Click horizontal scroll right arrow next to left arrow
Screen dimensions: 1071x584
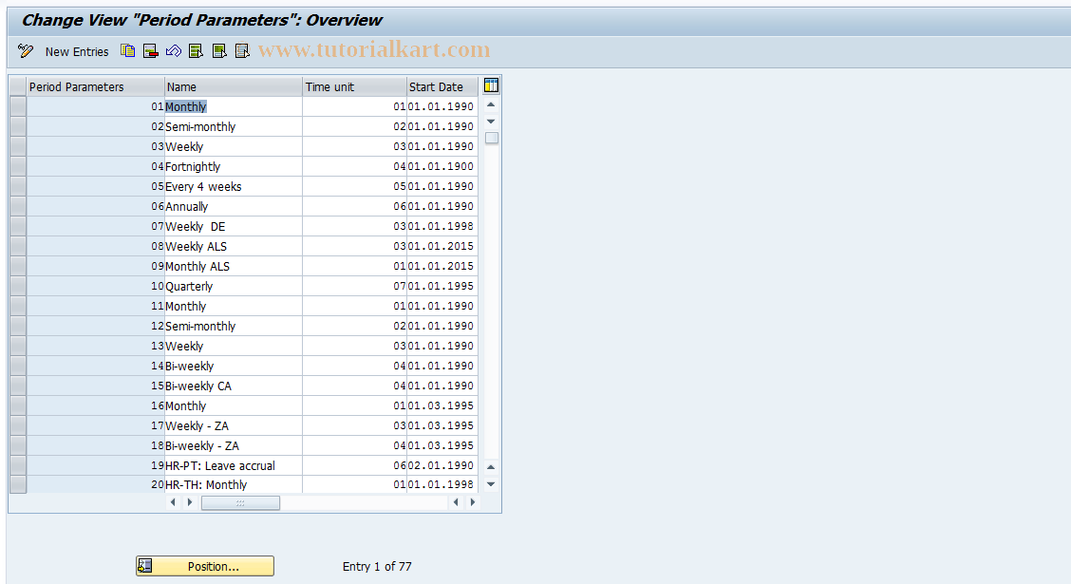[191, 502]
